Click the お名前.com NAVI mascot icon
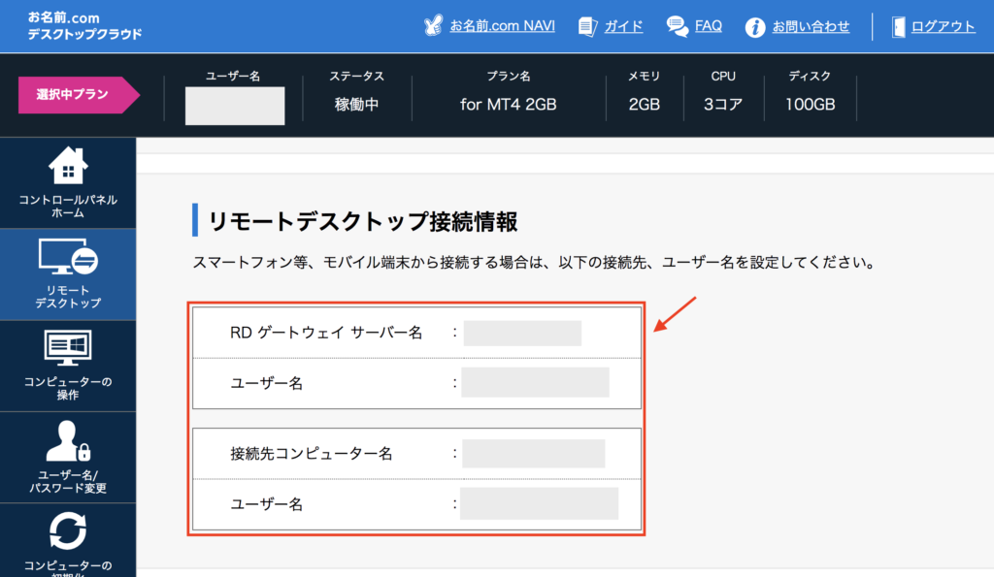994x577 pixels. 434,26
